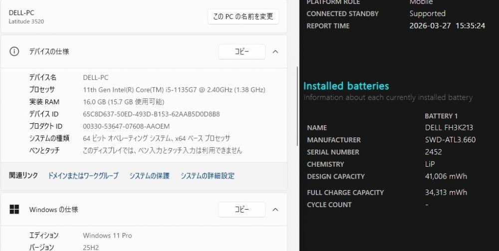Click the プロセッサ label

(42, 90)
